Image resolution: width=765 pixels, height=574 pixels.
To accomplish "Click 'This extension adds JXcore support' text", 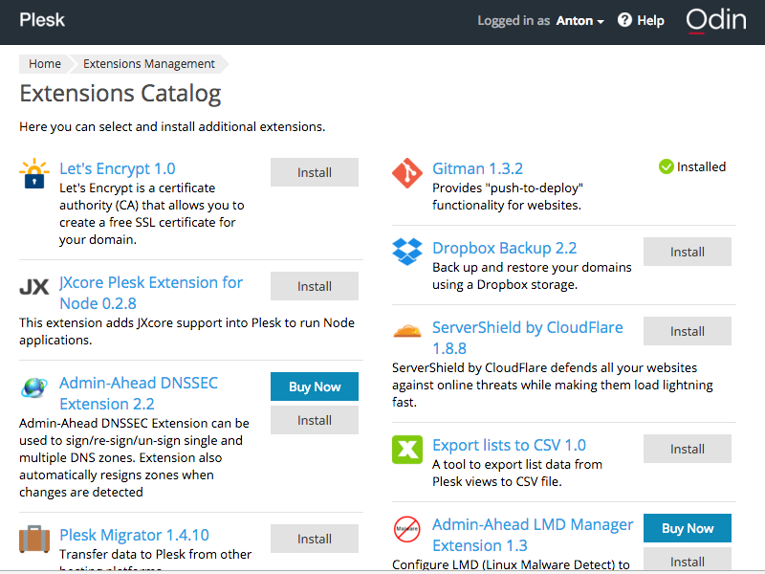I will tap(186, 331).
